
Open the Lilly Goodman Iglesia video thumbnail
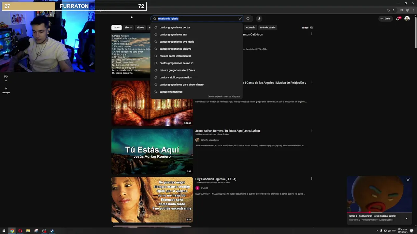click(x=152, y=200)
